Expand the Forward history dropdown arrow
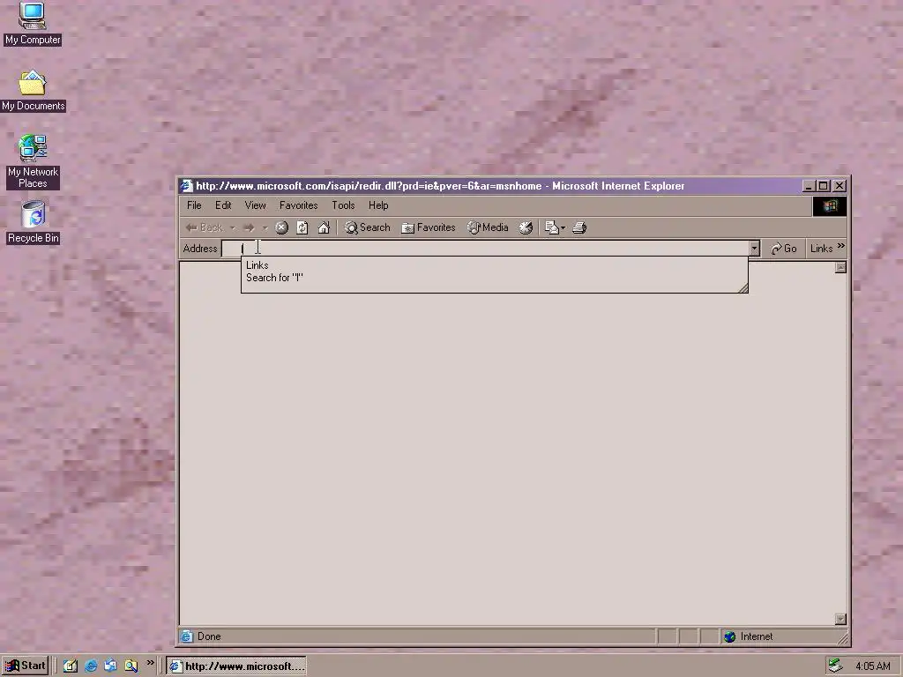Screen dimensions: 903x677 tap(265, 228)
